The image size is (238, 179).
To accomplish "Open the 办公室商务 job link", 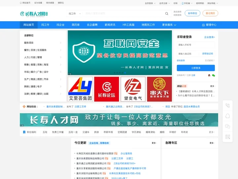I will [126, 153].
